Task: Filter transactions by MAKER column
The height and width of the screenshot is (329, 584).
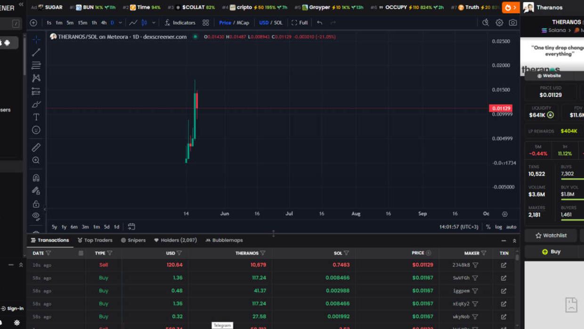Action: coord(484,253)
